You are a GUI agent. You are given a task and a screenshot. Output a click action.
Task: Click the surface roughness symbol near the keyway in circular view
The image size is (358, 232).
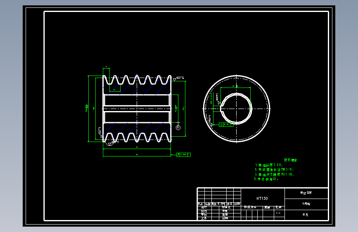(218, 99)
